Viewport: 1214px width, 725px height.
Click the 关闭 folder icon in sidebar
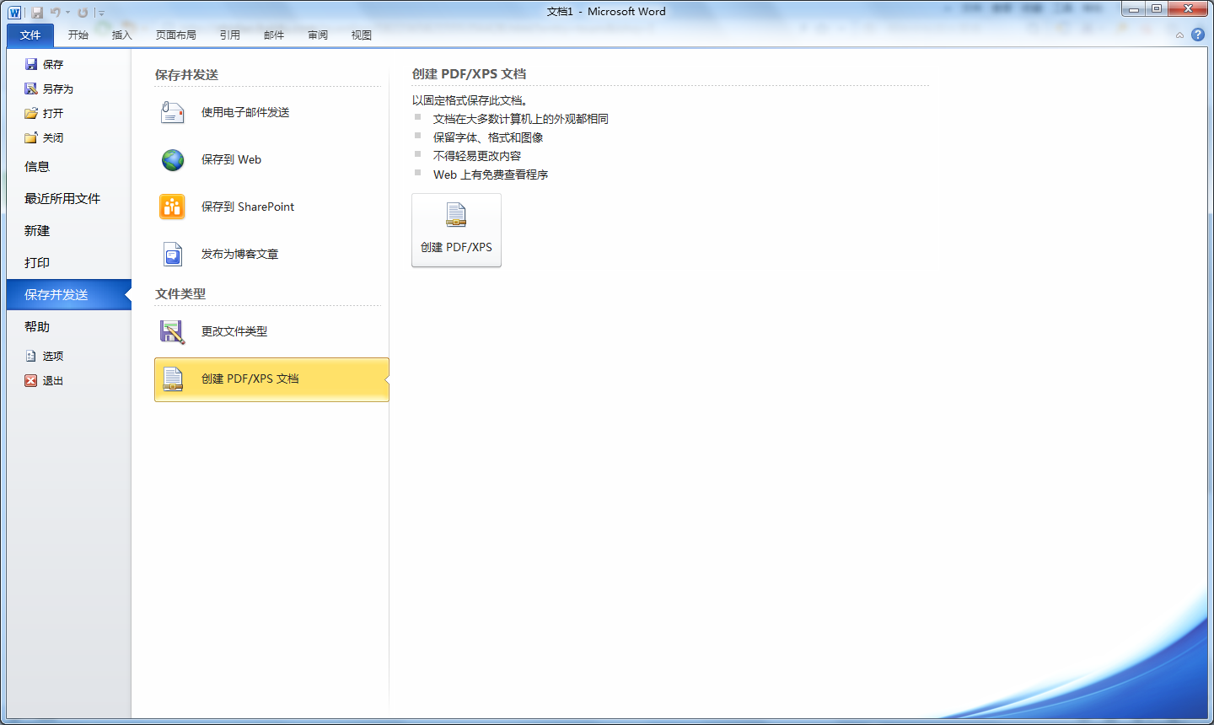pyautogui.click(x=31, y=137)
